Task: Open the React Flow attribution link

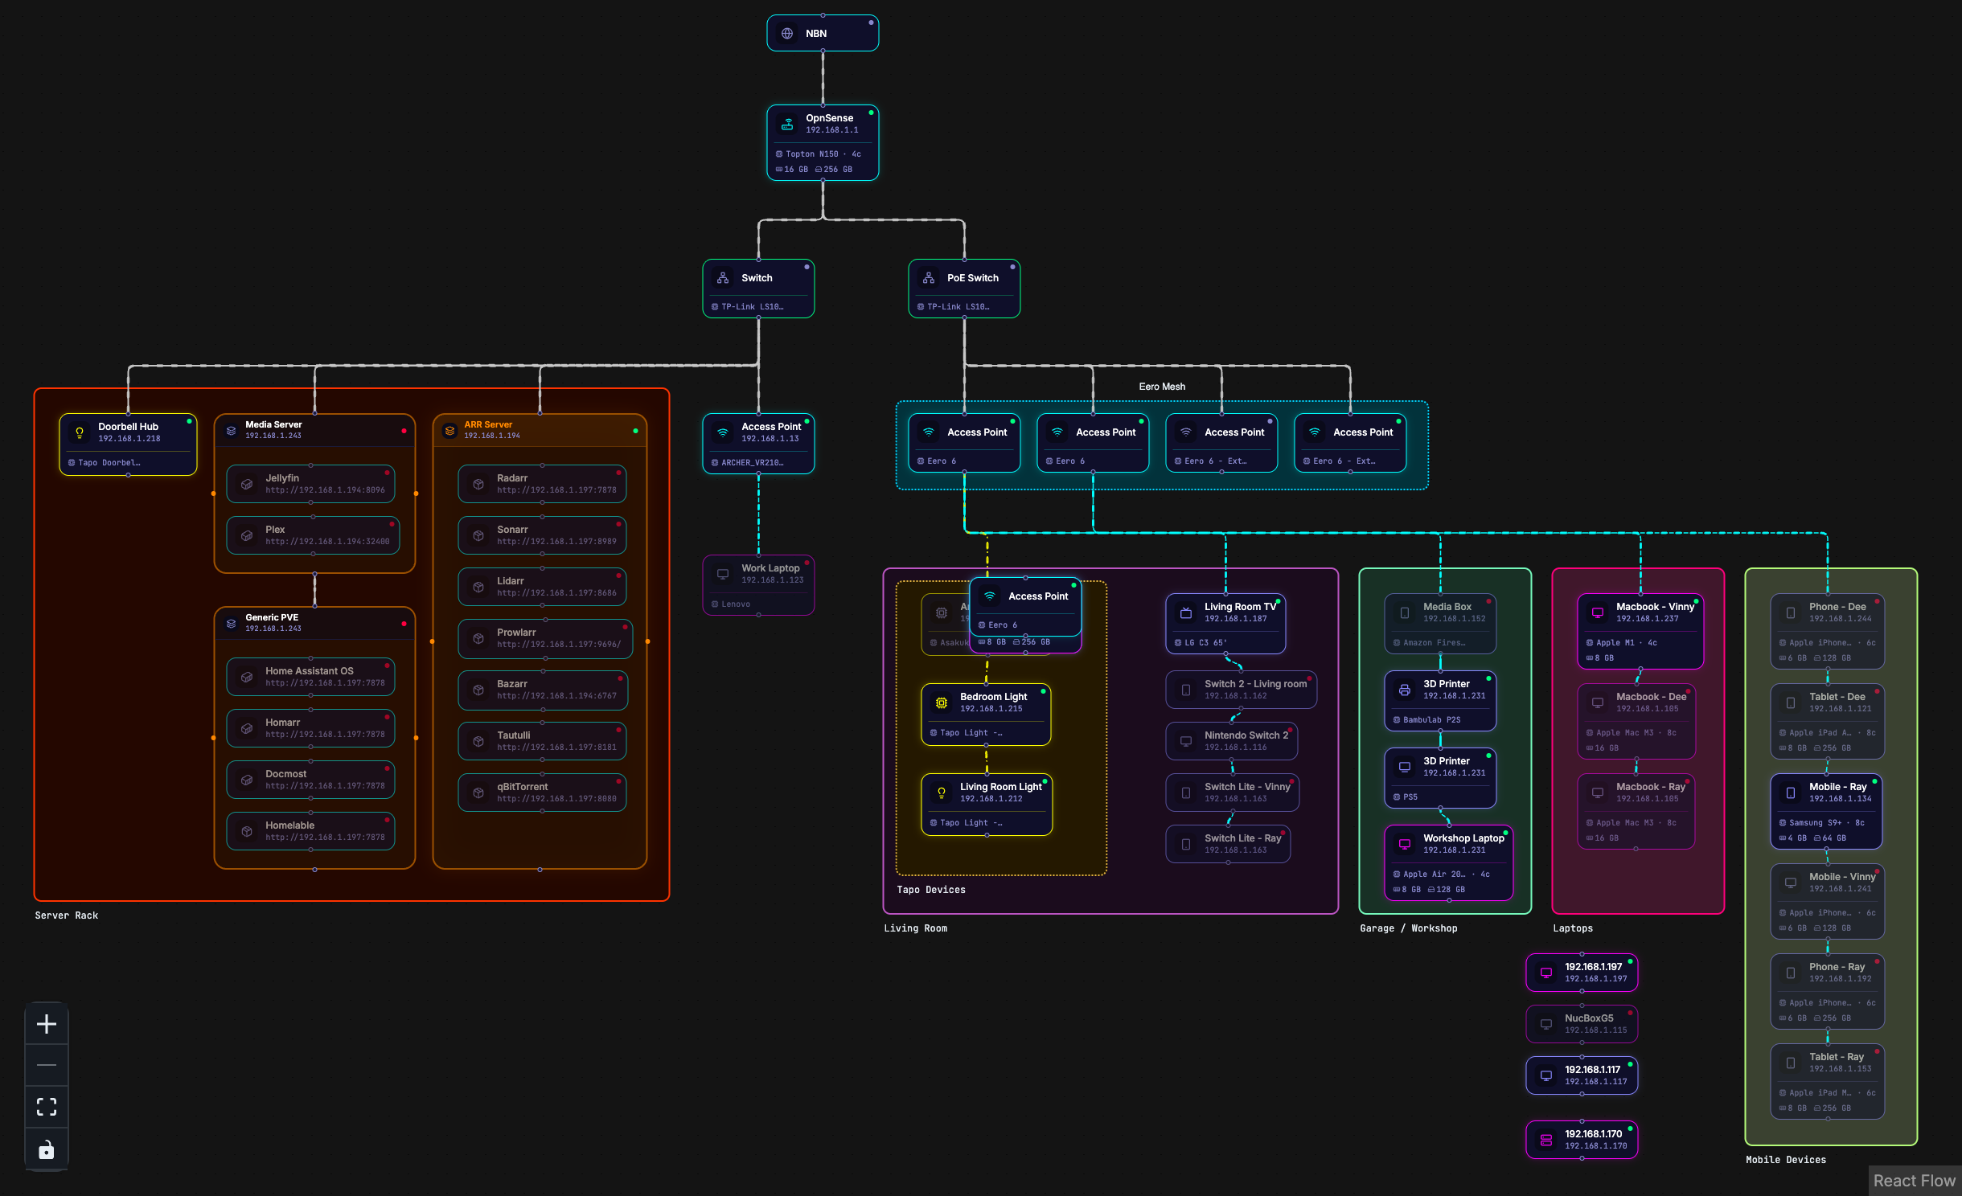Action: point(1914,1180)
